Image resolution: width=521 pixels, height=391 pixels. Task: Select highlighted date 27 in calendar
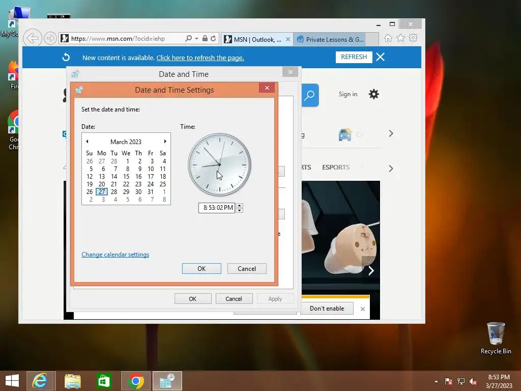pos(102,192)
